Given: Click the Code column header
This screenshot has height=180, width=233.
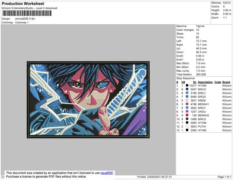Looking at the screenshot, I should (218, 82).
